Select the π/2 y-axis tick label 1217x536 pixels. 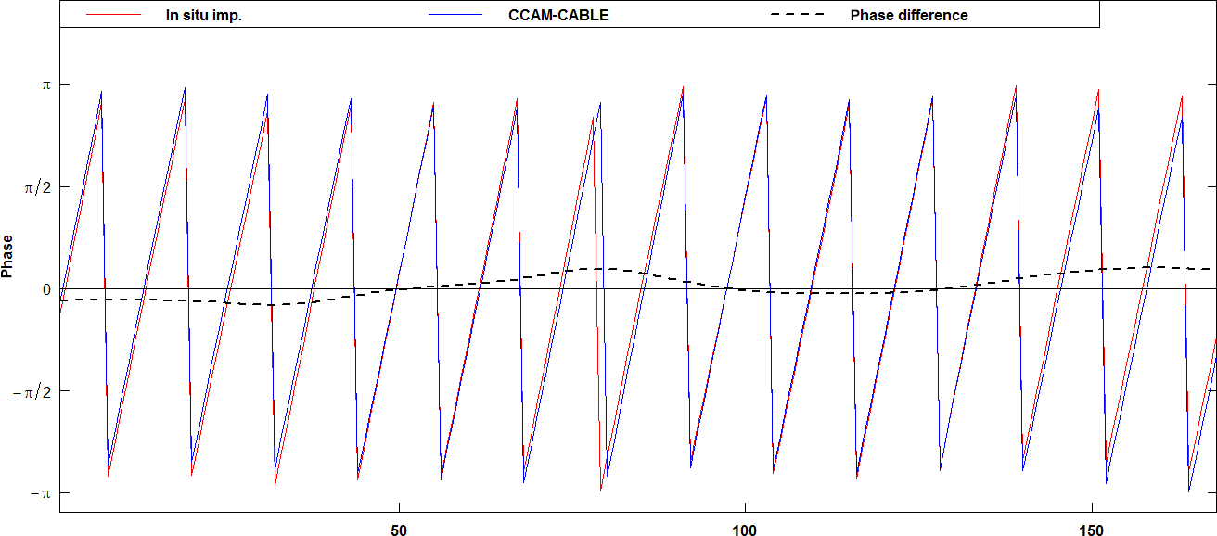(37, 187)
